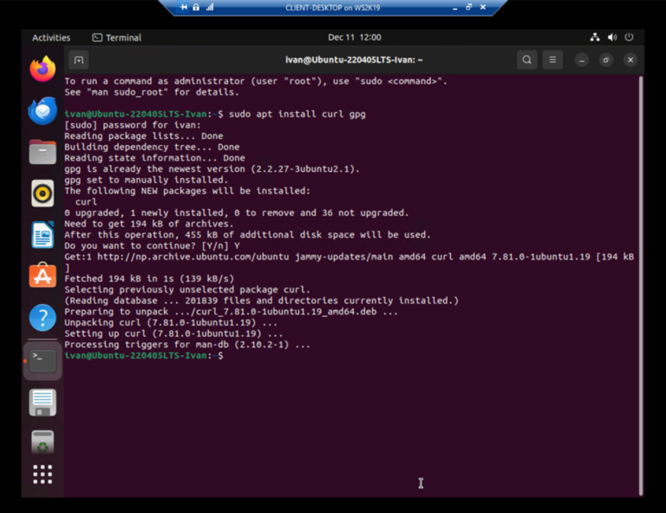Show Applications grid button
The width and height of the screenshot is (666, 513).
coord(42,474)
